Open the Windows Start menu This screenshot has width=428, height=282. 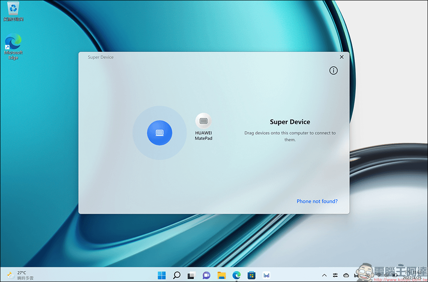pos(162,275)
